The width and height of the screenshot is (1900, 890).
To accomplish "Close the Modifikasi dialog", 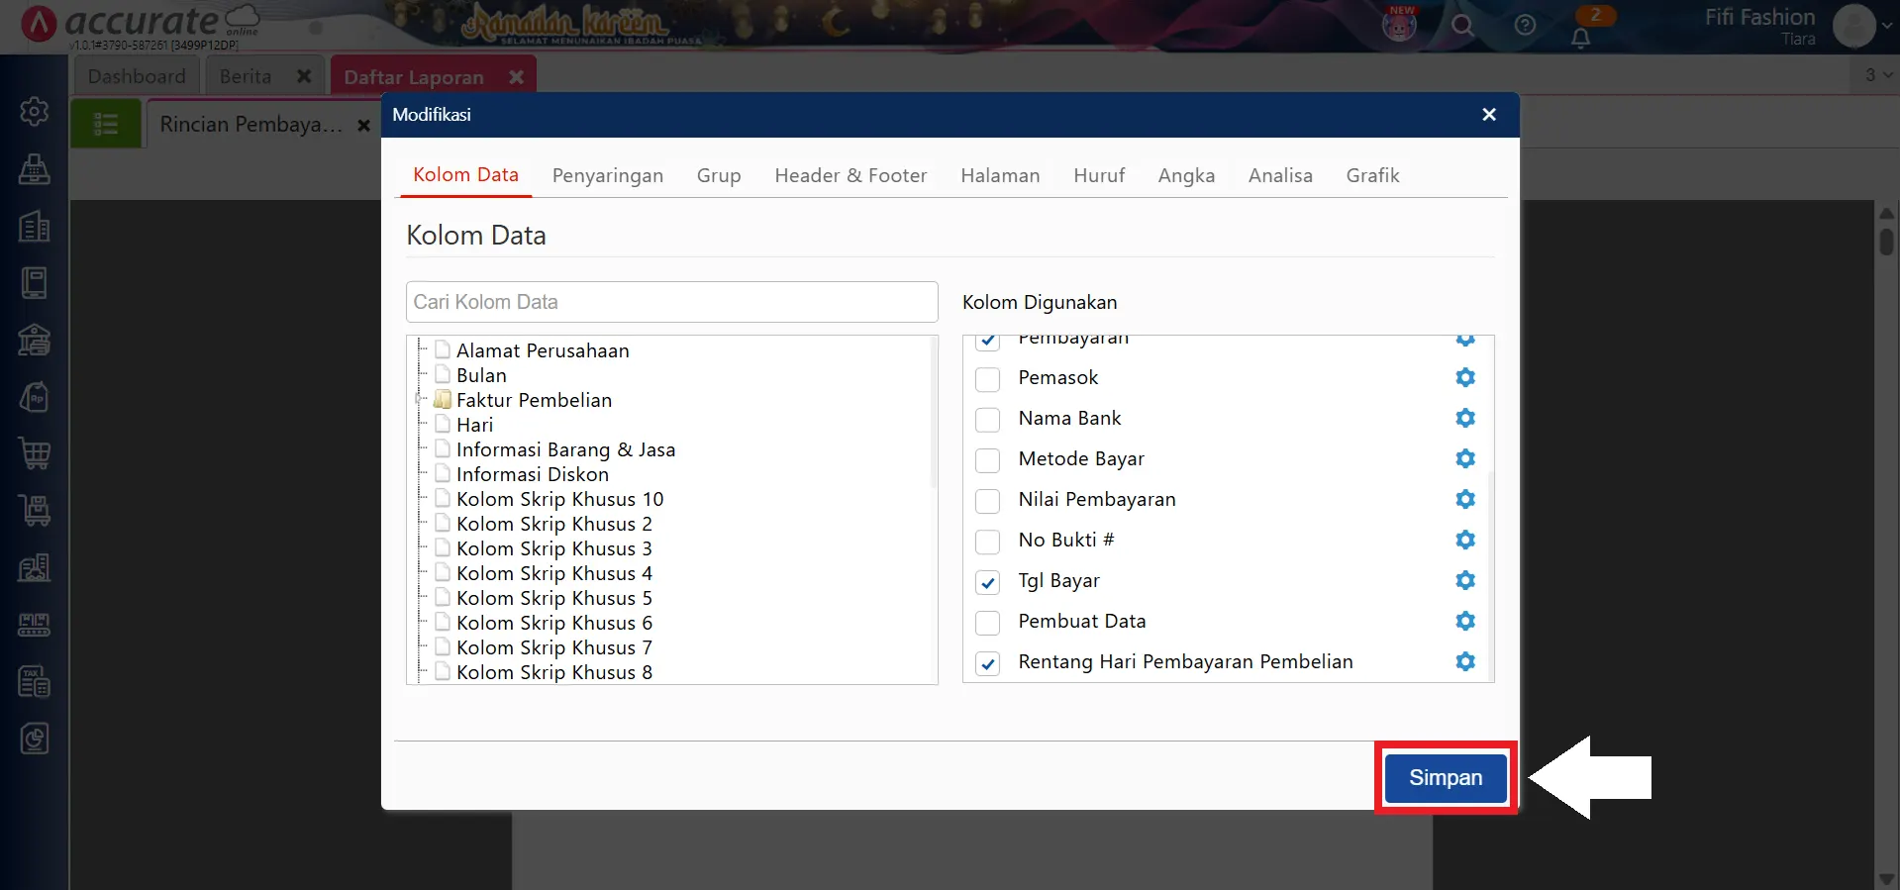I will click(1488, 115).
